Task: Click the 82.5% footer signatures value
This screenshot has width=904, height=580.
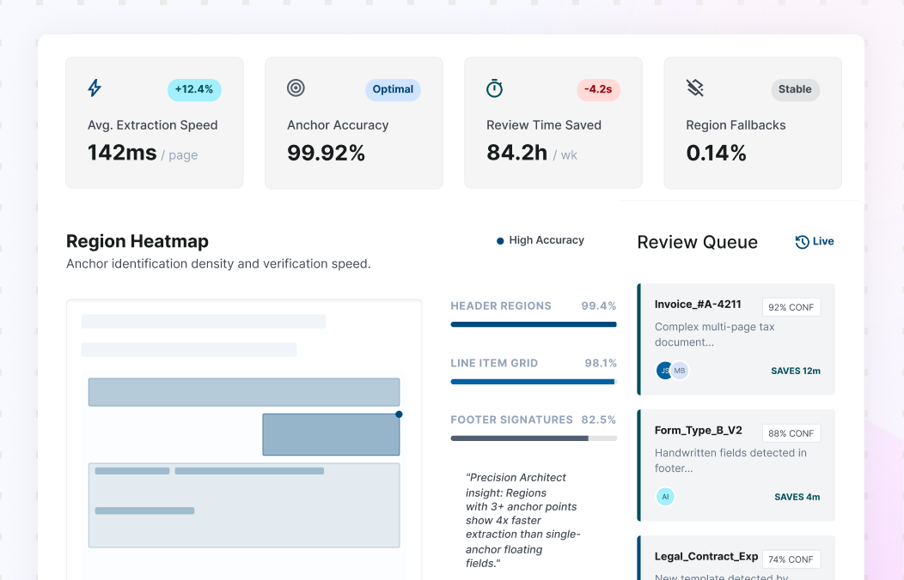Action: [599, 420]
